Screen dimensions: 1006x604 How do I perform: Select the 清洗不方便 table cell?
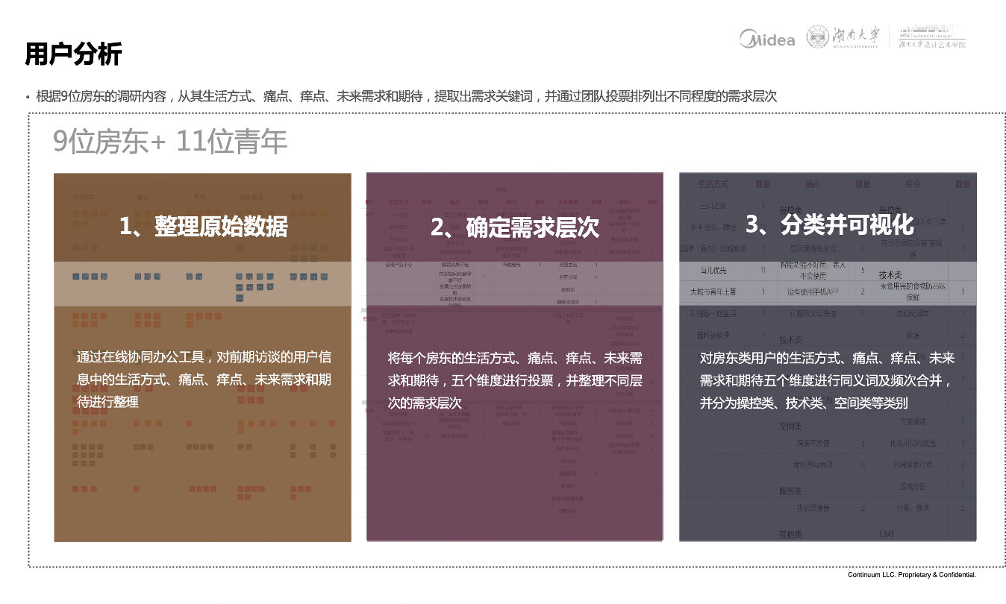point(813,443)
